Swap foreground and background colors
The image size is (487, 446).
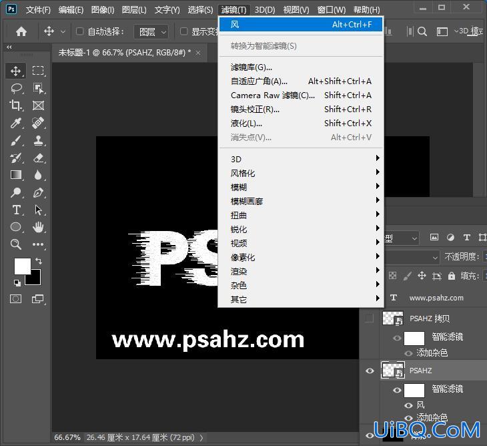tap(39, 261)
